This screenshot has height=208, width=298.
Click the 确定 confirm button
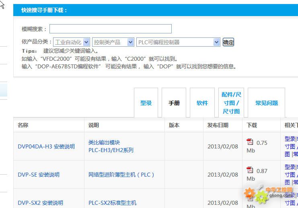click(x=228, y=42)
